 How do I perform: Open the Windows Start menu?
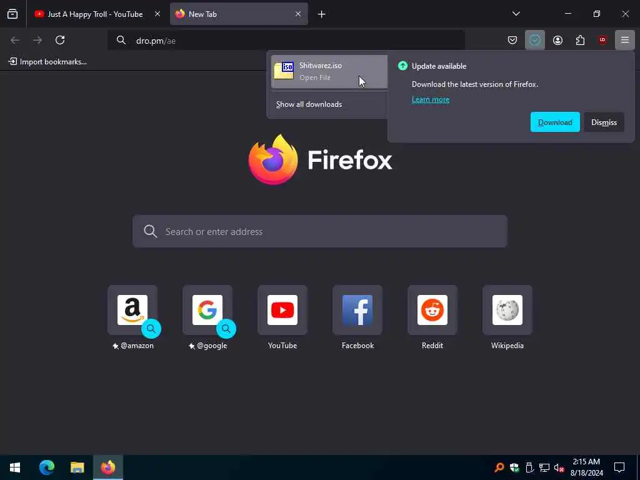click(x=15, y=467)
